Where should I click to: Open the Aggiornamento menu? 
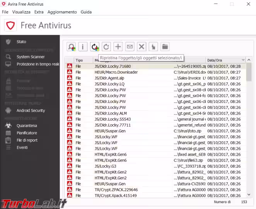62,12
